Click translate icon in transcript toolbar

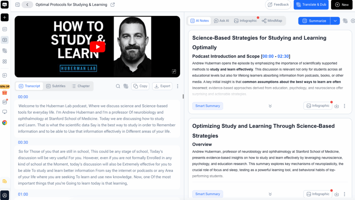pyautogui.click(x=126, y=86)
